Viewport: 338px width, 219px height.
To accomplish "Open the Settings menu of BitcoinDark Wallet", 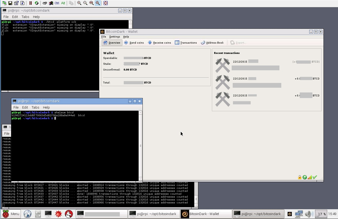I will click(115, 37).
